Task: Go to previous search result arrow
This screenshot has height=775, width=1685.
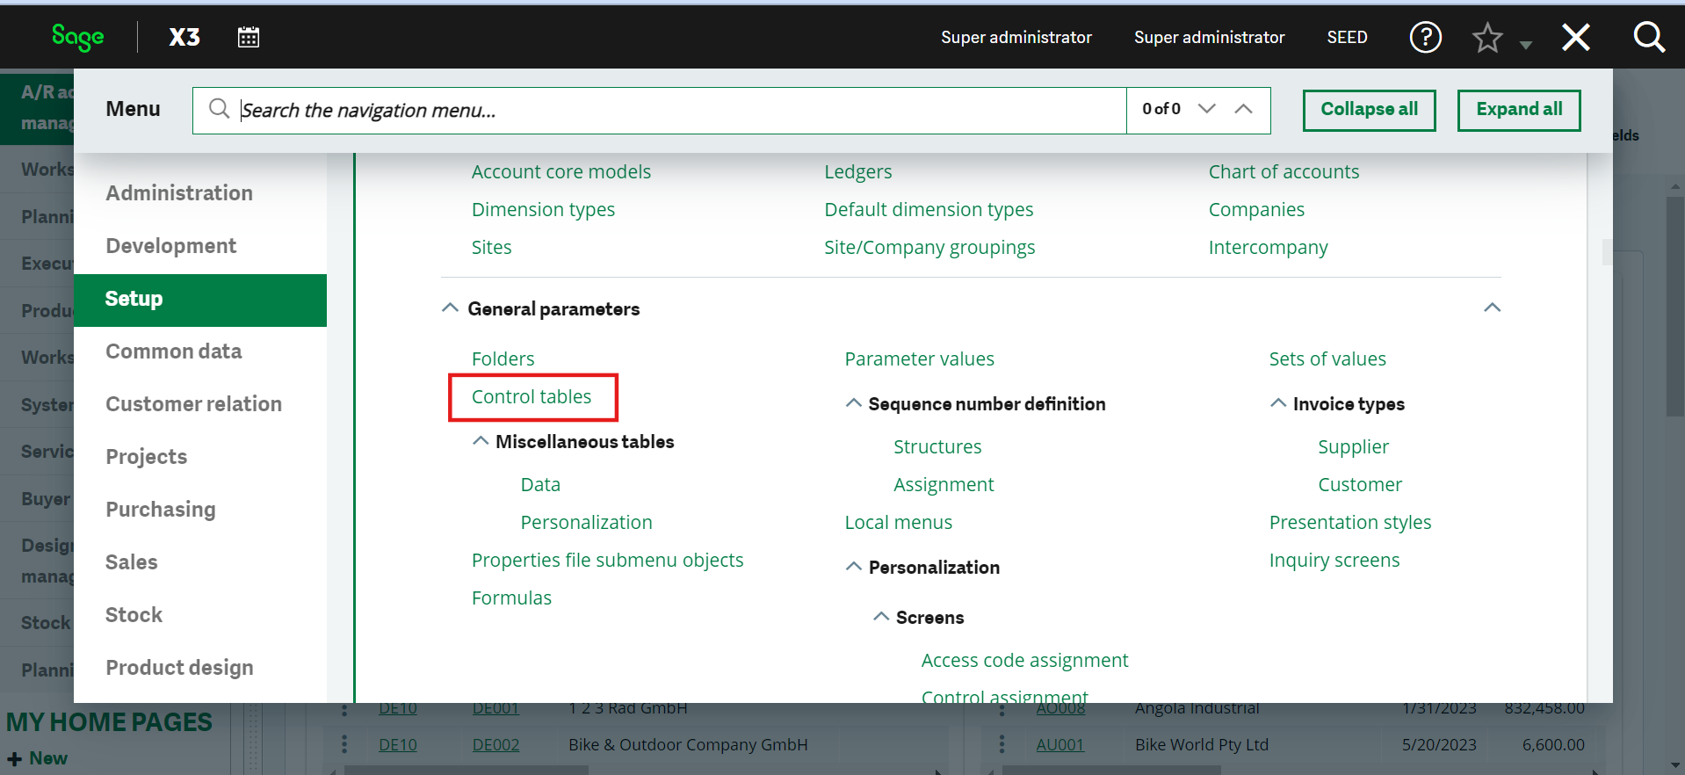Action: [x=1243, y=109]
